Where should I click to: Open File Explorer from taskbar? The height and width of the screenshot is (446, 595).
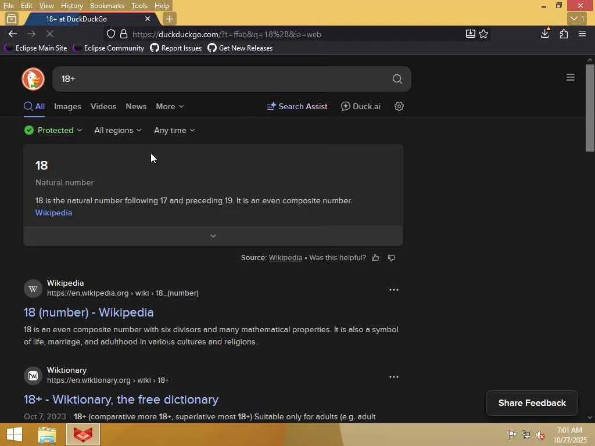(x=46, y=434)
